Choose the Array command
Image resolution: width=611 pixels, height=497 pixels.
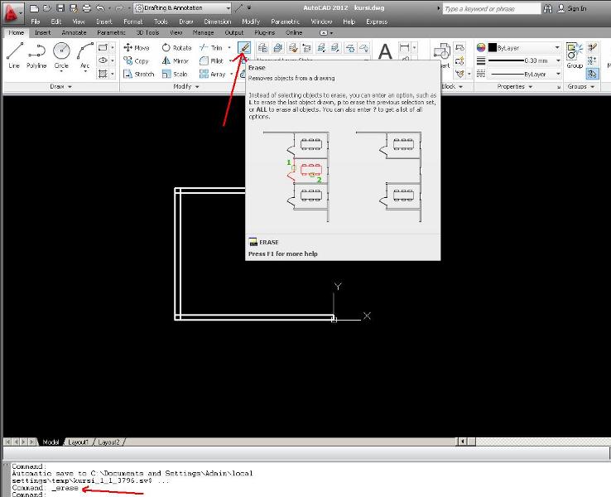coord(213,74)
